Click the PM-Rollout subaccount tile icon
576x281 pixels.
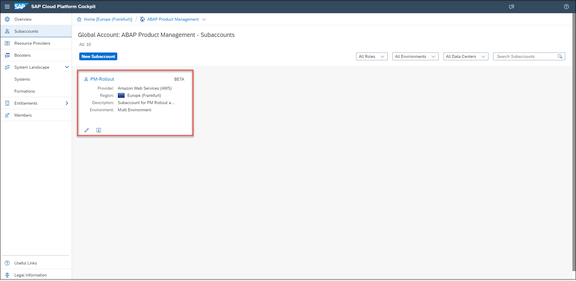pyautogui.click(x=86, y=79)
